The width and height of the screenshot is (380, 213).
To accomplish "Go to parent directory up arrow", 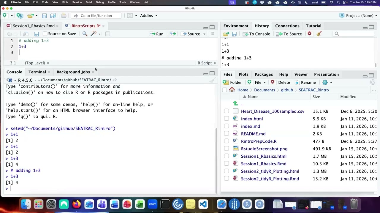I will [x=235, y=103].
